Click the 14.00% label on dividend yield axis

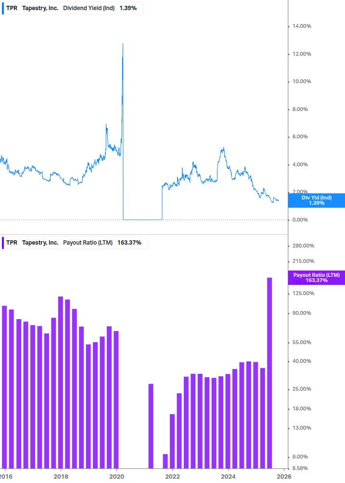(302, 26)
